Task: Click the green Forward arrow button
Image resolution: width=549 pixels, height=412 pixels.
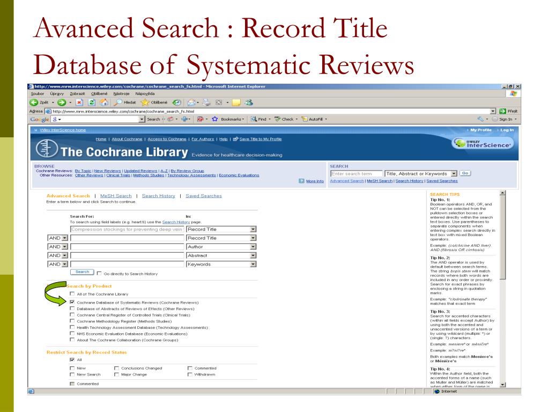Action: point(62,102)
